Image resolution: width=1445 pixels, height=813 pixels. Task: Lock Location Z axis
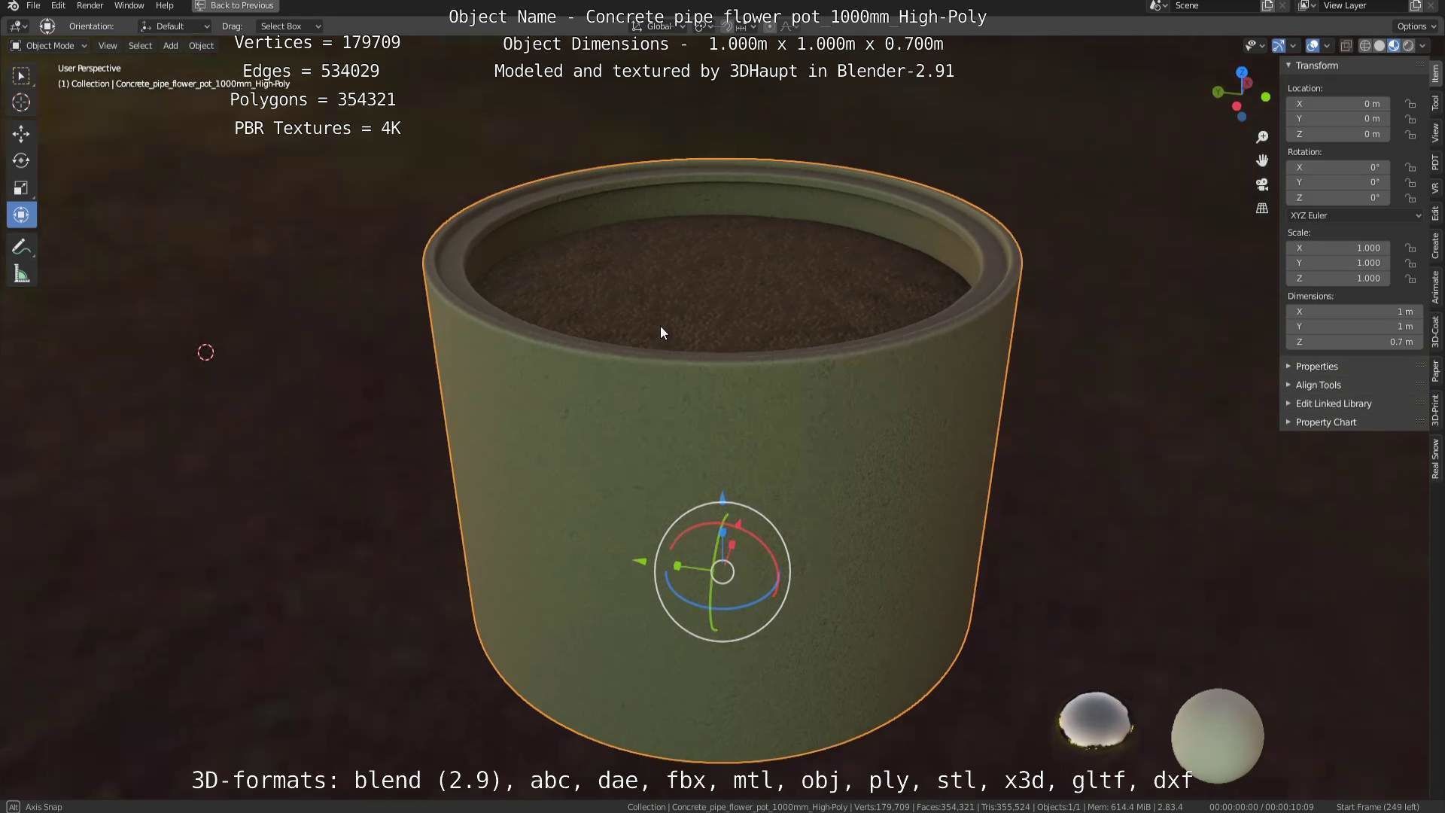[1410, 134]
